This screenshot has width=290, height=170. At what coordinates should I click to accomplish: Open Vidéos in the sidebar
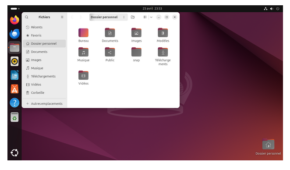pos(44,85)
